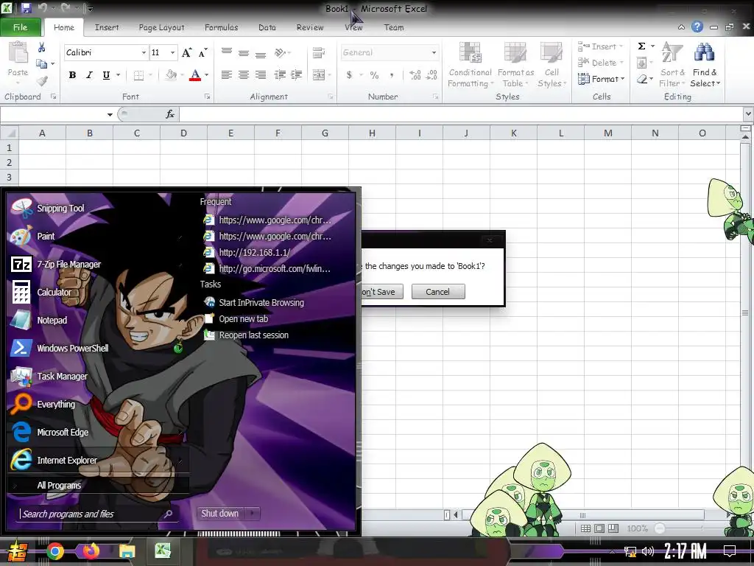Launch Calculator from Start menu
Screen dimensions: 754x566
pos(42,292)
